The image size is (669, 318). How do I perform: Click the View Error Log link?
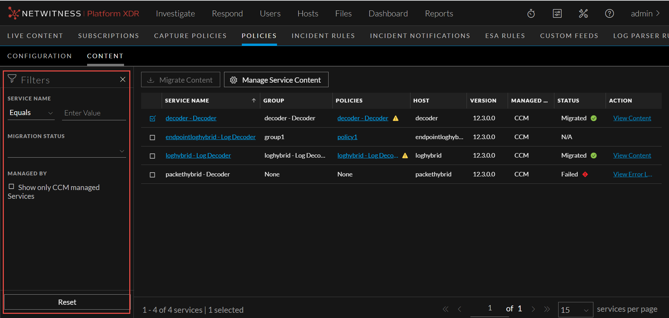pos(632,174)
